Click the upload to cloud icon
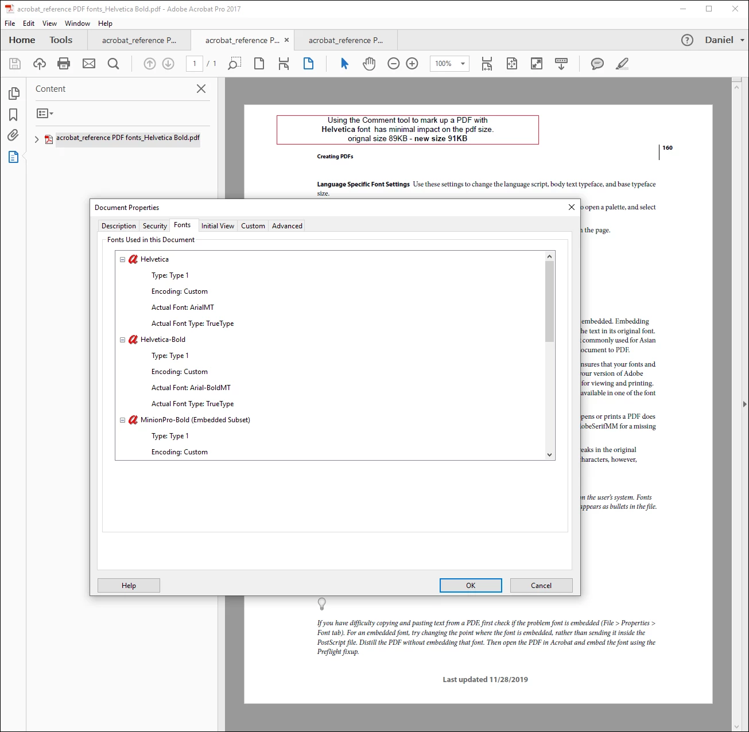The width and height of the screenshot is (749, 732). click(39, 64)
